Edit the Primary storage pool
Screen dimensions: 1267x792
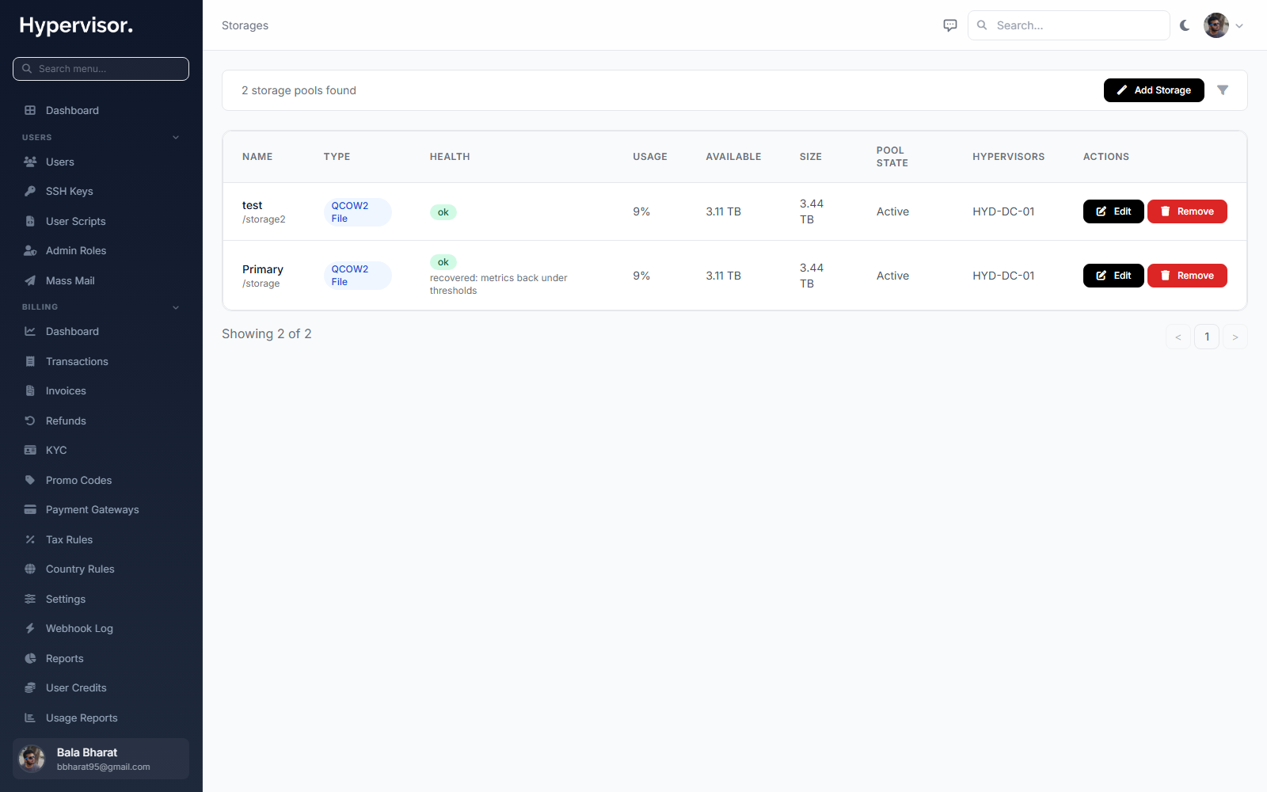pos(1113,276)
